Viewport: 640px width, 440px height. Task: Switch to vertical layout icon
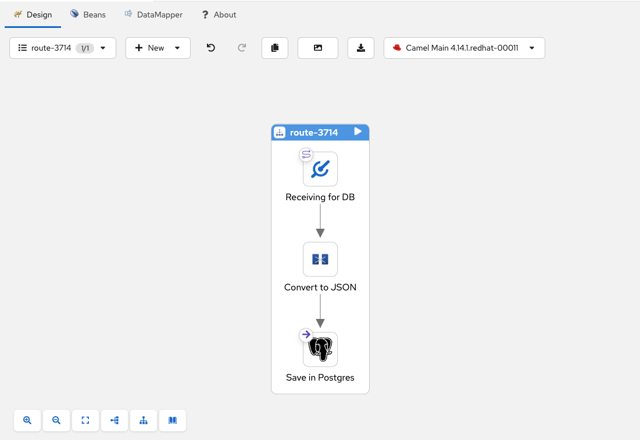[144, 420]
